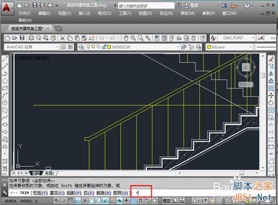The width and height of the screenshot is (278, 205).
Task: Click the Offset modify tool
Action: [271, 81]
